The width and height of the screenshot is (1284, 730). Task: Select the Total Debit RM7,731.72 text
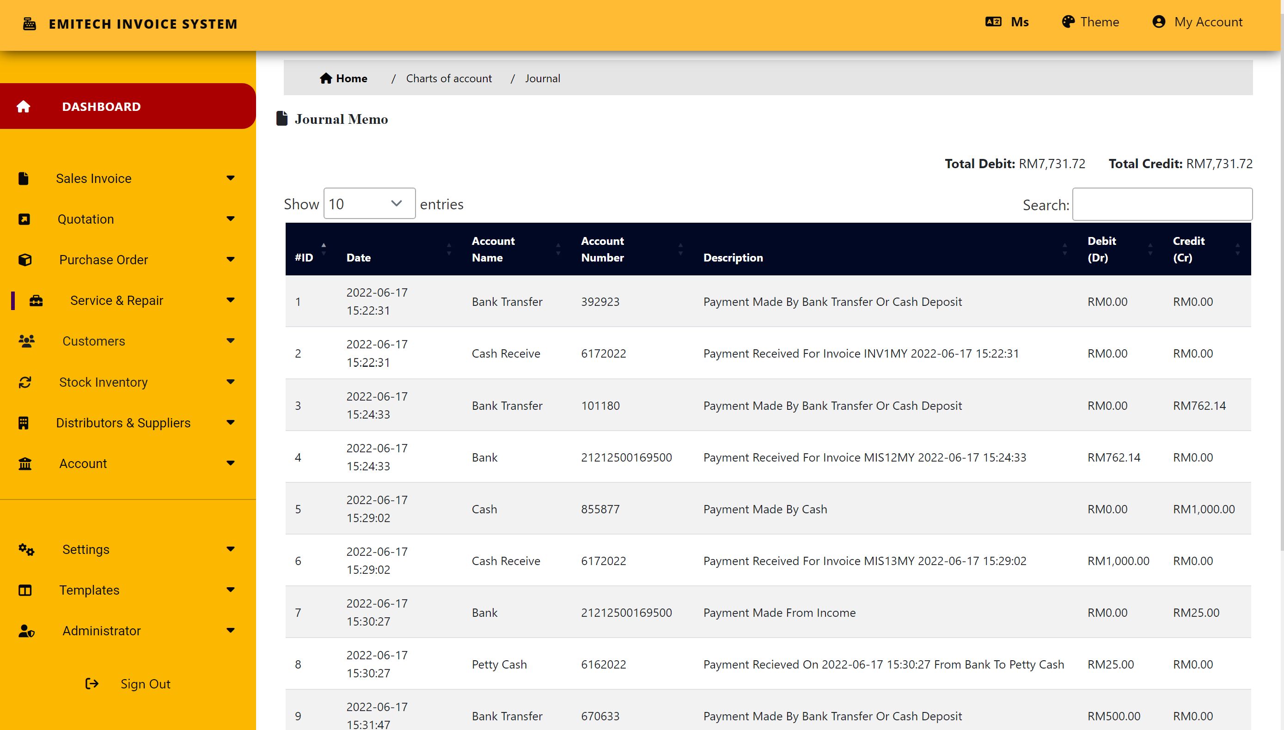coord(1015,164)
